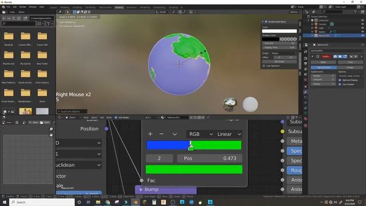Open the Modifiers wrench properties tab
Image resolution: width=366 pixels, height=206 pixels.
tap(305, 92)
